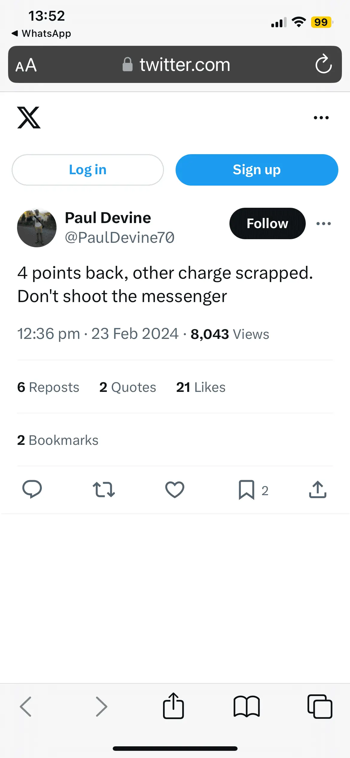Open Safari bookmarks book icon
Screen dimensions: 350x758
[246, 707]
